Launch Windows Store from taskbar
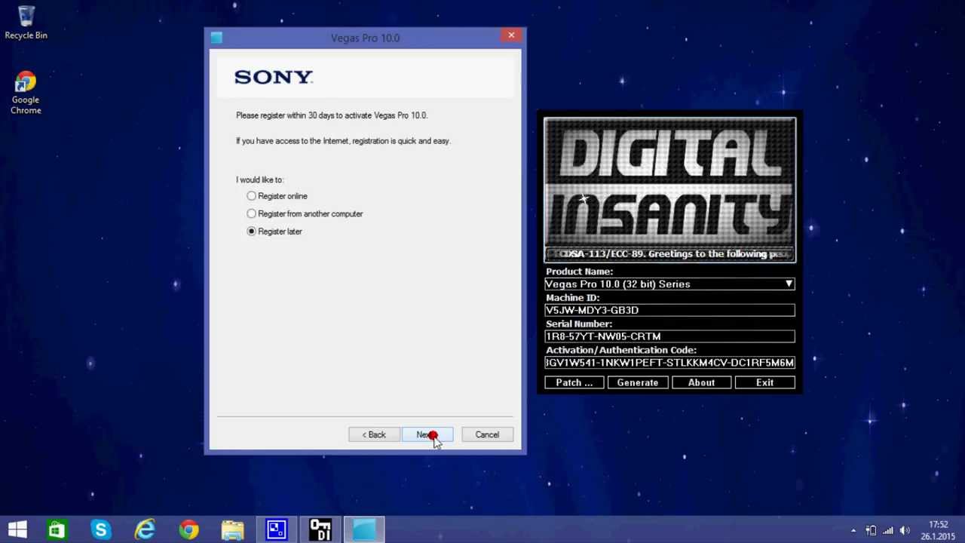Viewport: 965px width, 543px height. pyautogui.click(x=57, y=529)
